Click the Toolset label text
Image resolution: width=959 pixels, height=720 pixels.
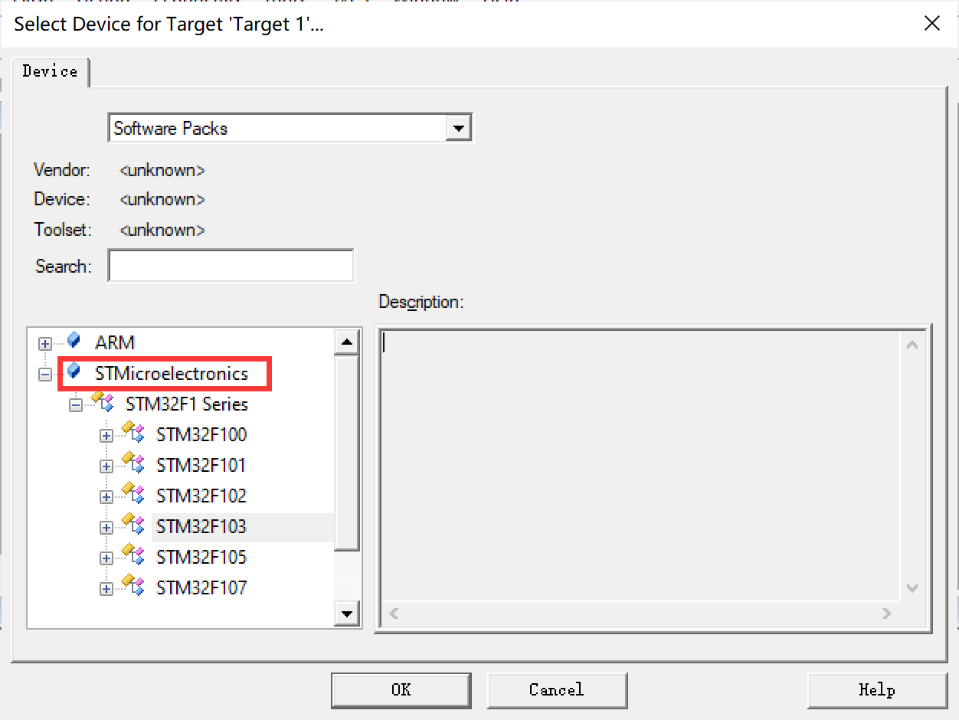[x=63, y=230]
